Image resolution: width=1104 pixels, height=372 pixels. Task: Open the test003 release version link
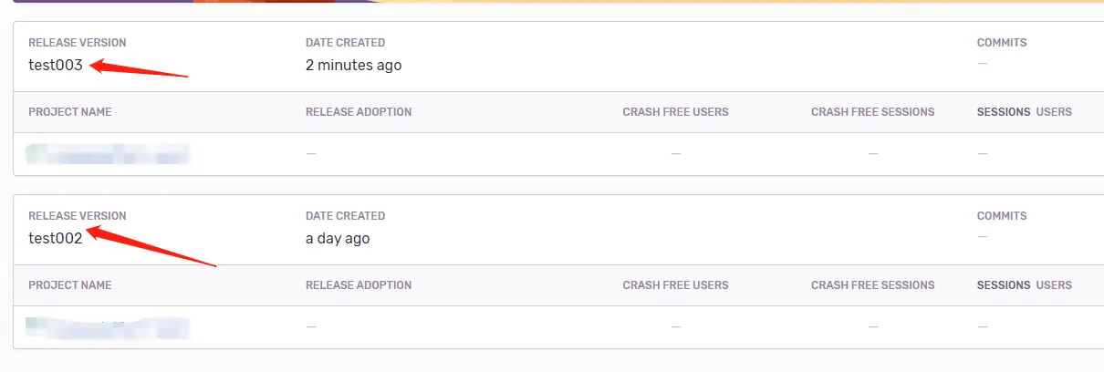pos(56,66)
